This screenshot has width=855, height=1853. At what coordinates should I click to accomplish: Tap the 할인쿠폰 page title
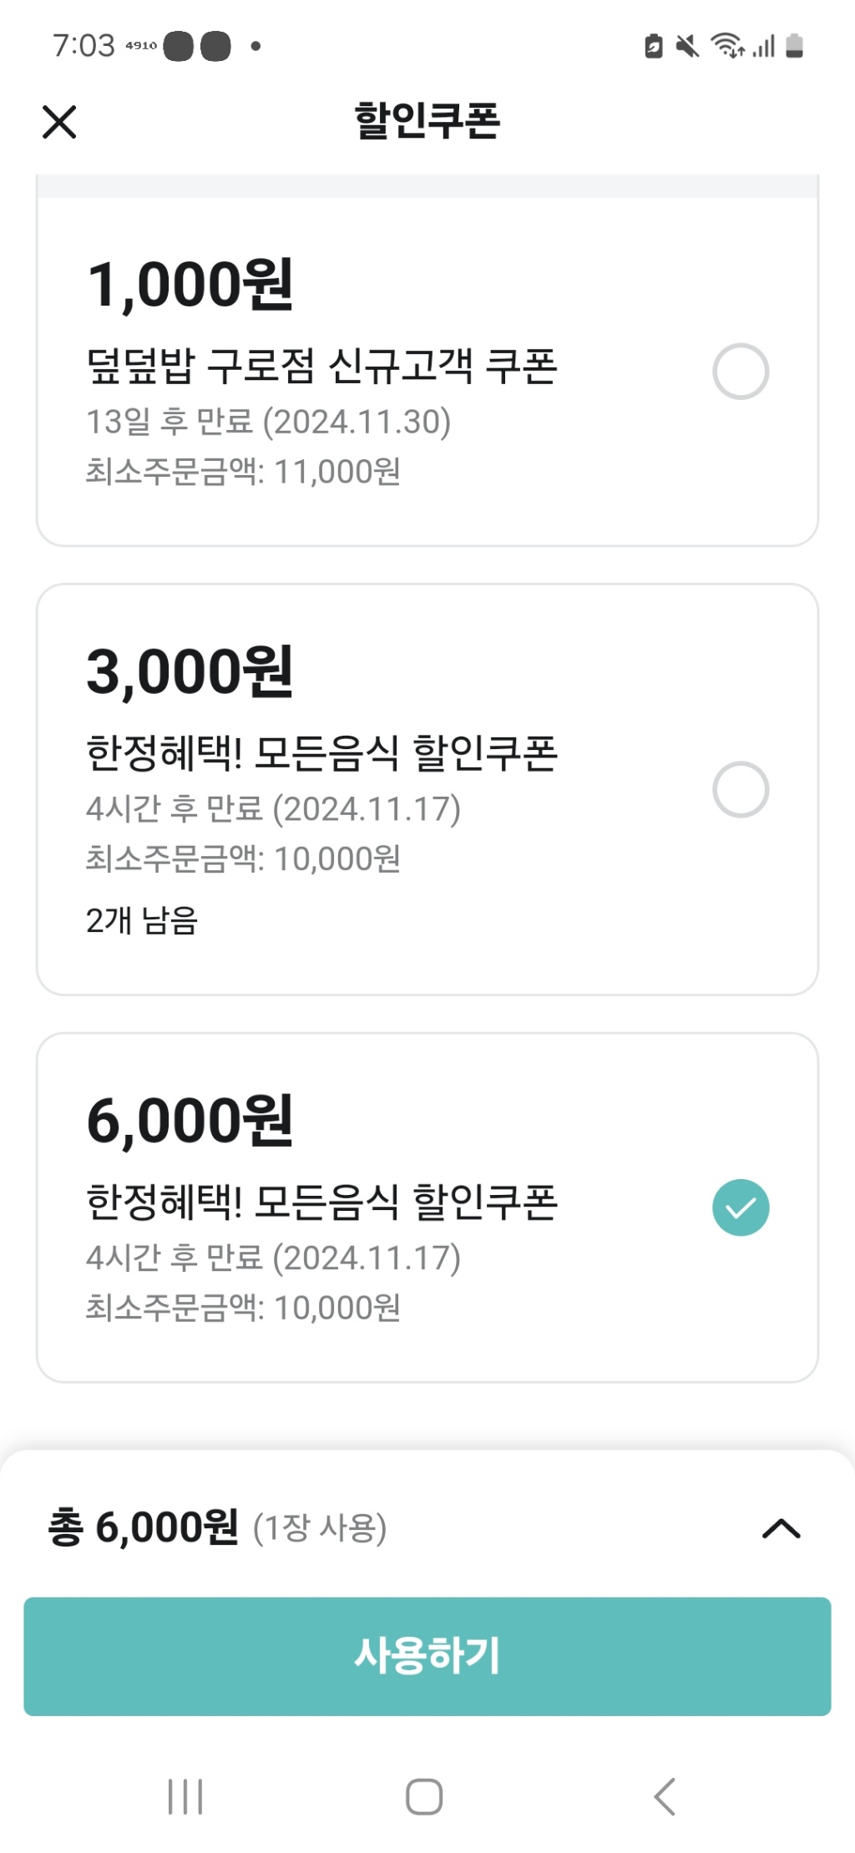pyautogui.click(x=427, y=121)
